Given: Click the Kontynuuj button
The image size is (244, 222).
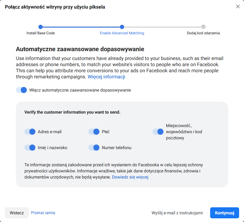Looking at the screenshot, I should (x=224, y=213).
